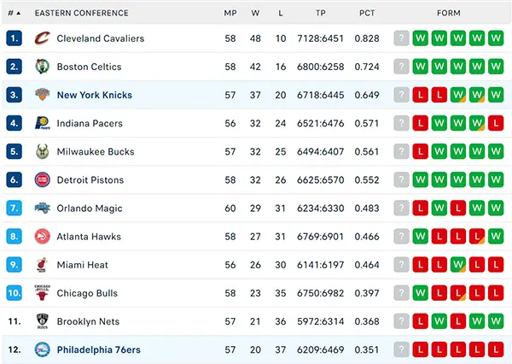Click the Boston Celtics team logo
The image size is (512, 364).
[43, 67]
